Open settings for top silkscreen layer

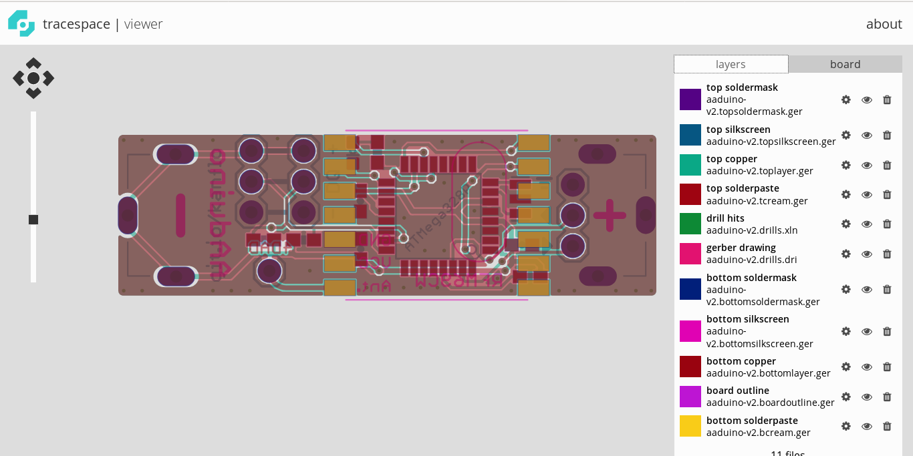845,135
